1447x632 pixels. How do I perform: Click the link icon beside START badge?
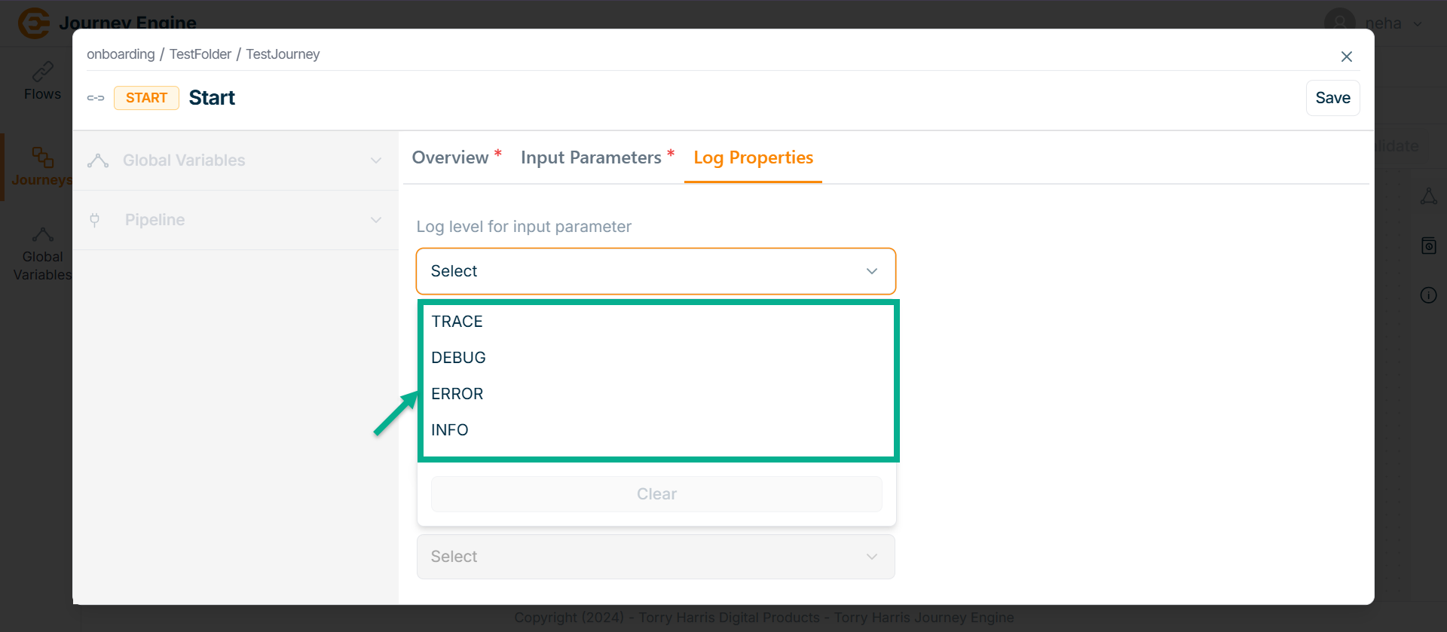96,98
